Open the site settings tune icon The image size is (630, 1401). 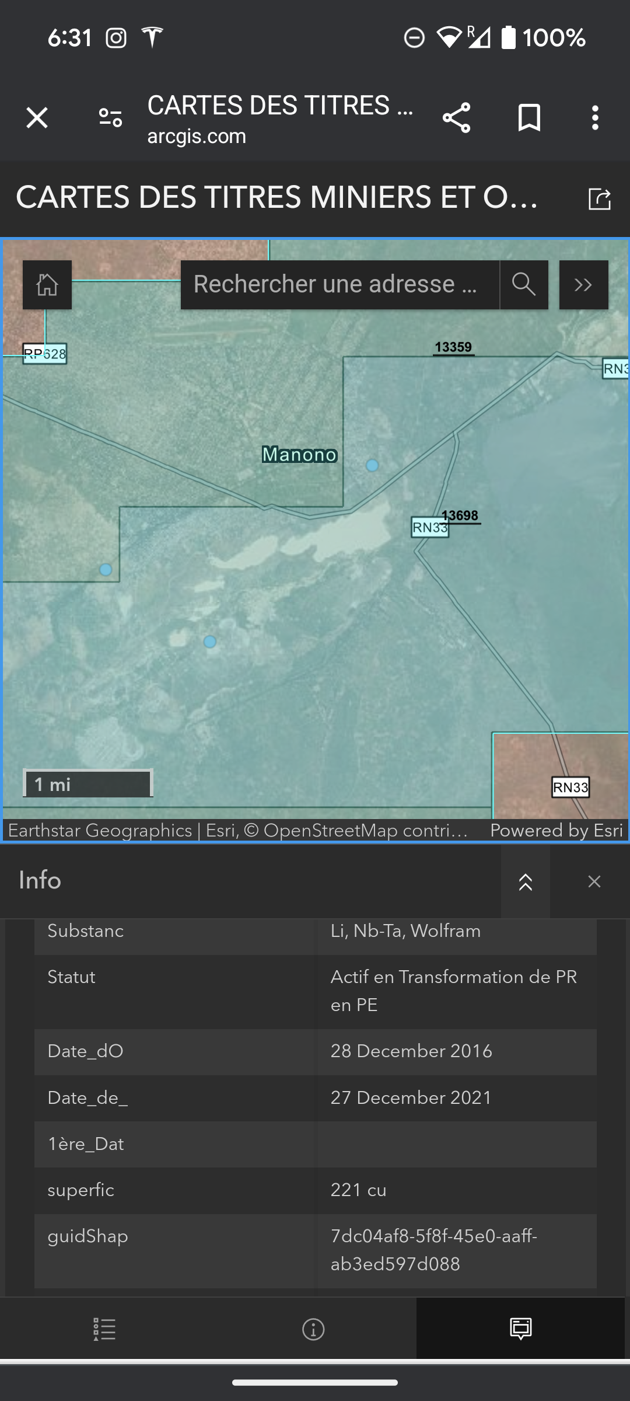click(x=110, y=118)
